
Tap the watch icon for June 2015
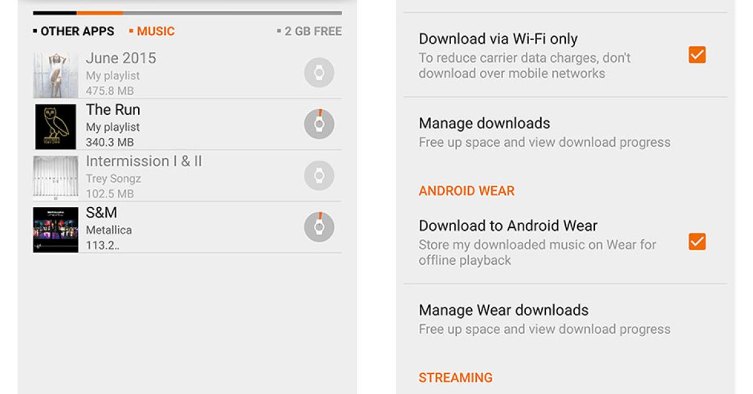pyautogui.click(x=319, y=73)
